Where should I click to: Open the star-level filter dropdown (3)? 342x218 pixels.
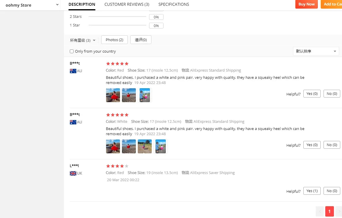[x=83, y=40]
